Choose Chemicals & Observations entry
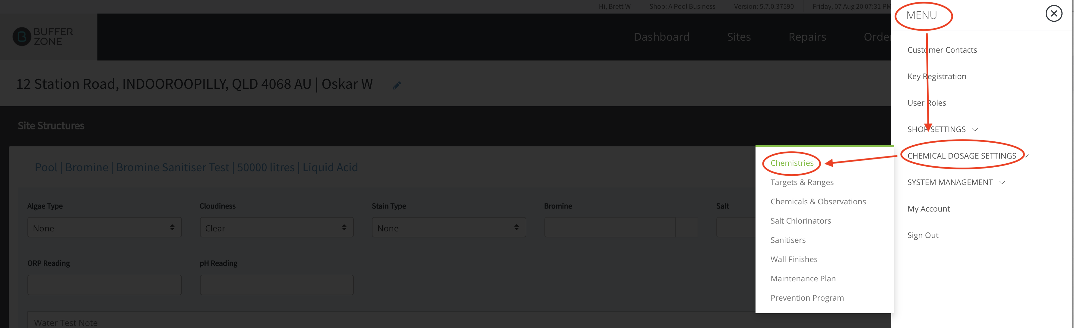 pyautogui.click(x=818, y=201)
